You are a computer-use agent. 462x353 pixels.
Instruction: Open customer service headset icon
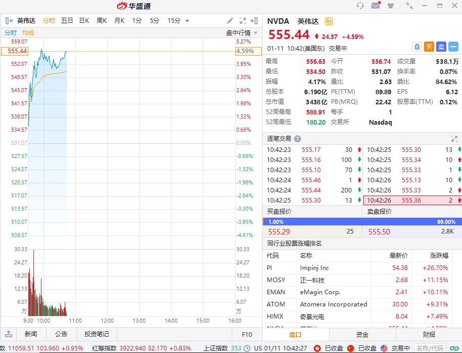360,6
